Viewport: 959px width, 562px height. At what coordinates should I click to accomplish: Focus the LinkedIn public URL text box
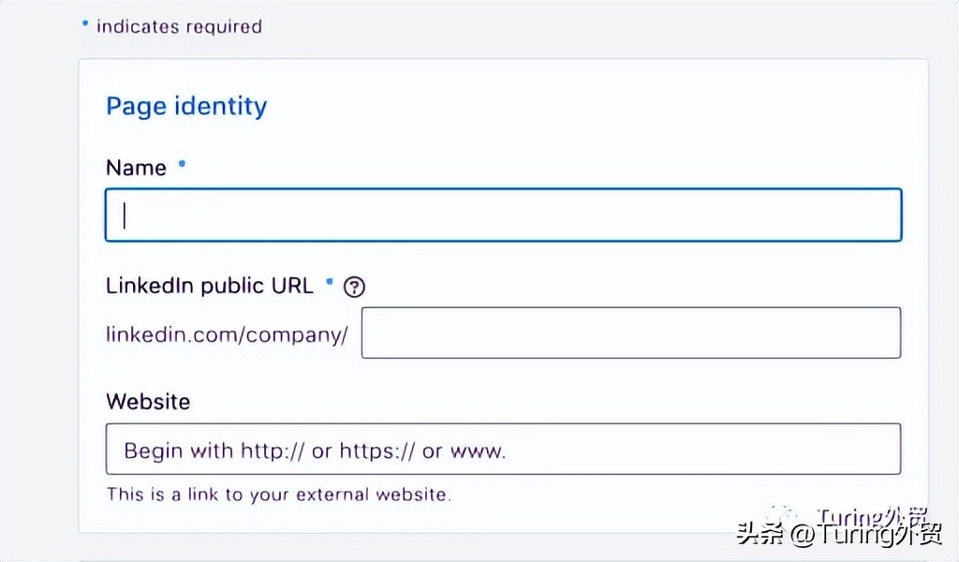pyautogui.click(x=630, y=333)
